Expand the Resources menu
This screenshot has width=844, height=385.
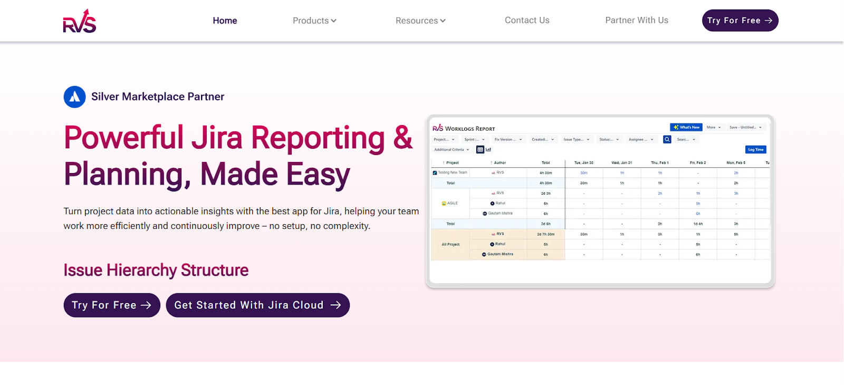pyautogui.click(x=420, y=21)
